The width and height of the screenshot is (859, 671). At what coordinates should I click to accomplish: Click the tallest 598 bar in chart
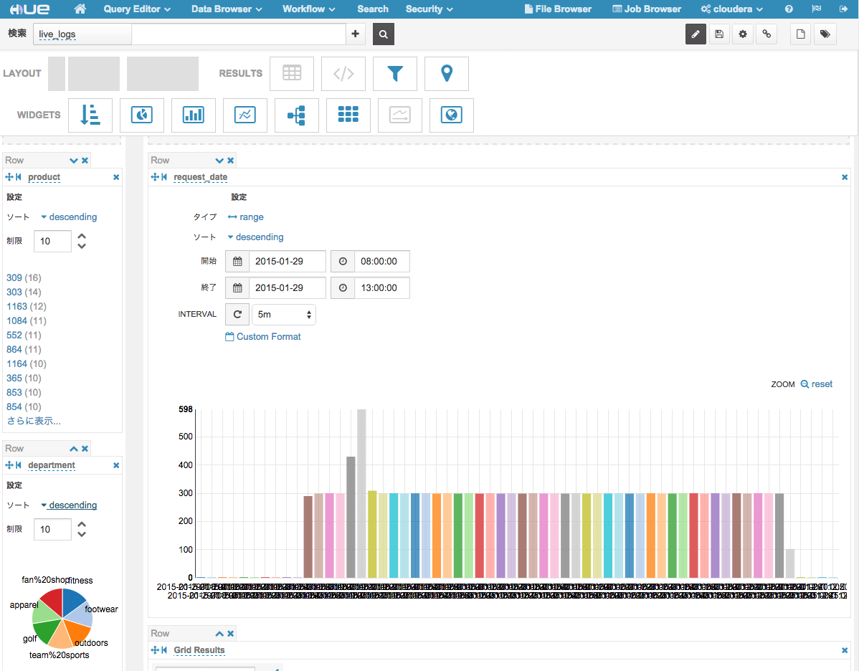[x=361, y=493]
